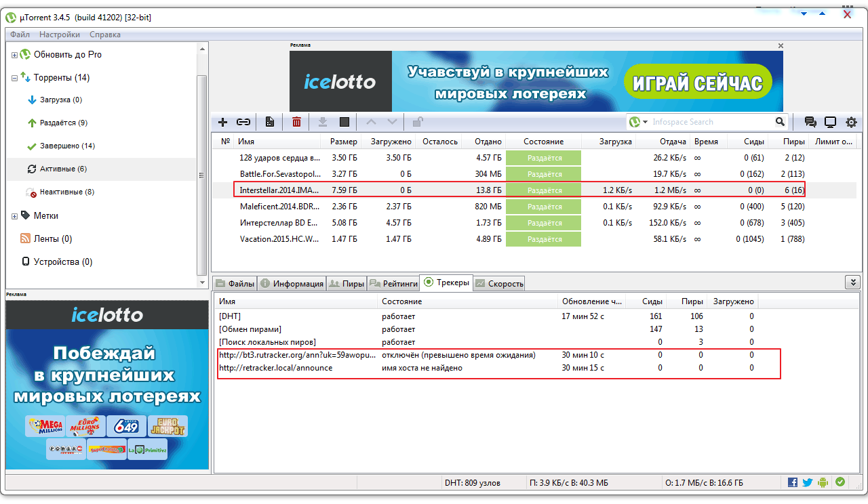Click DHT: 809 узлов status entry

(473, 483)
